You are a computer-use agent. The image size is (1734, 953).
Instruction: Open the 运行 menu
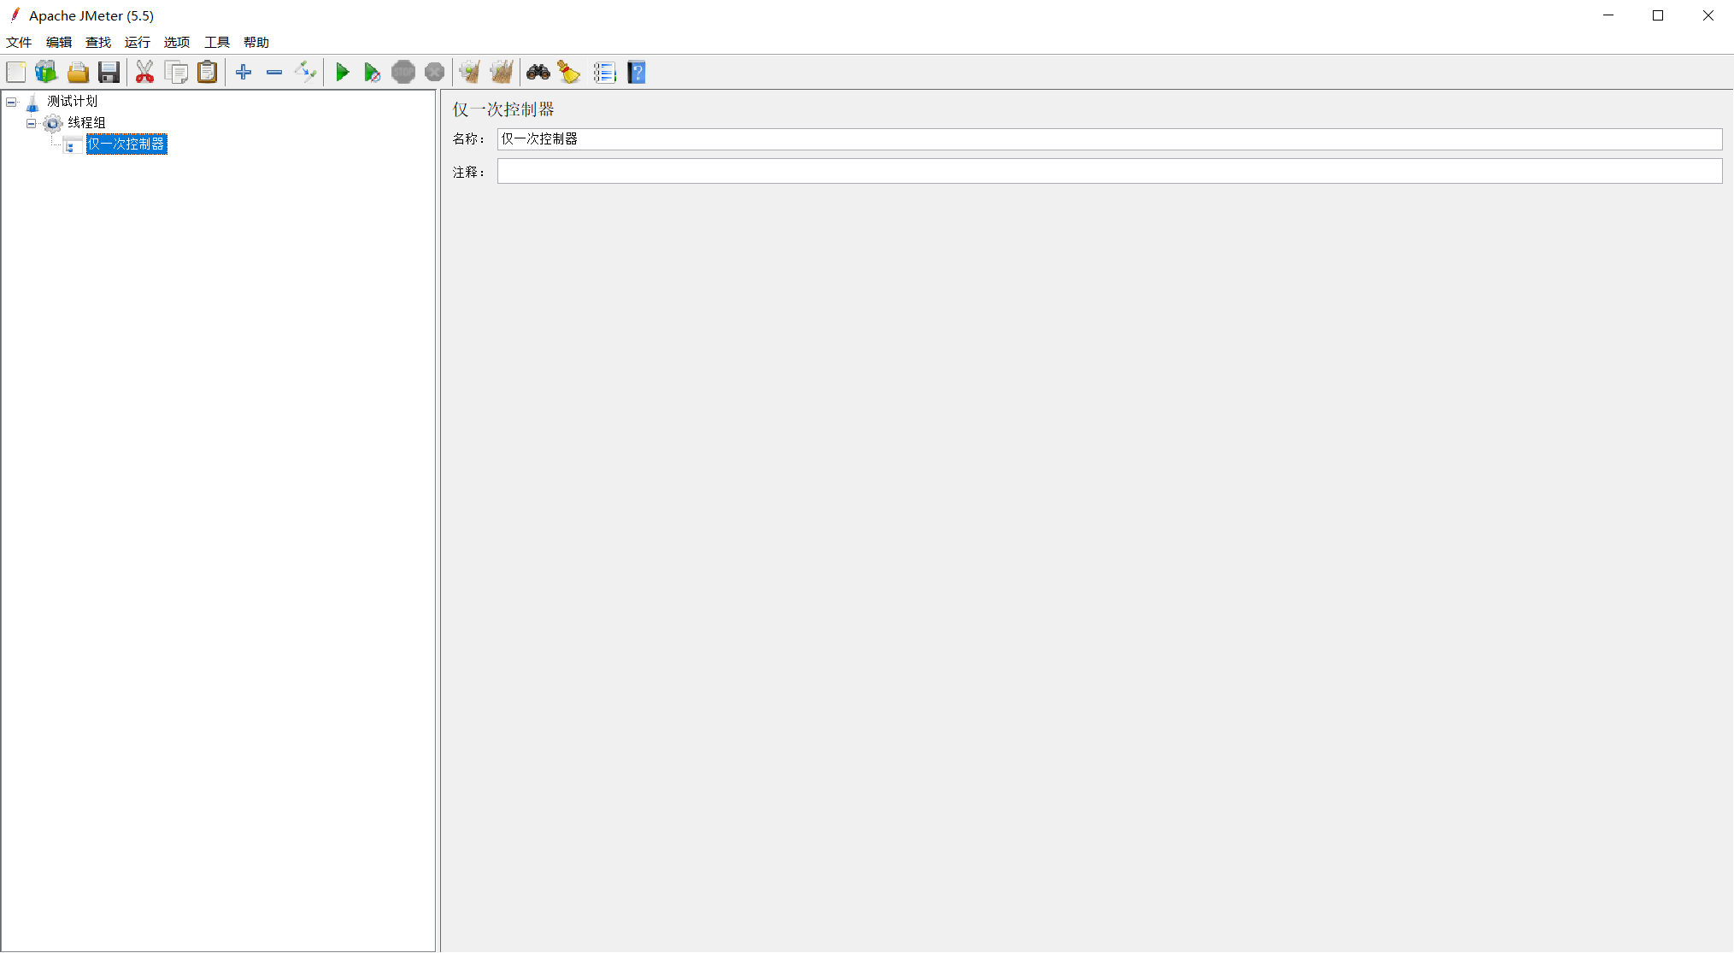[138, 42]
